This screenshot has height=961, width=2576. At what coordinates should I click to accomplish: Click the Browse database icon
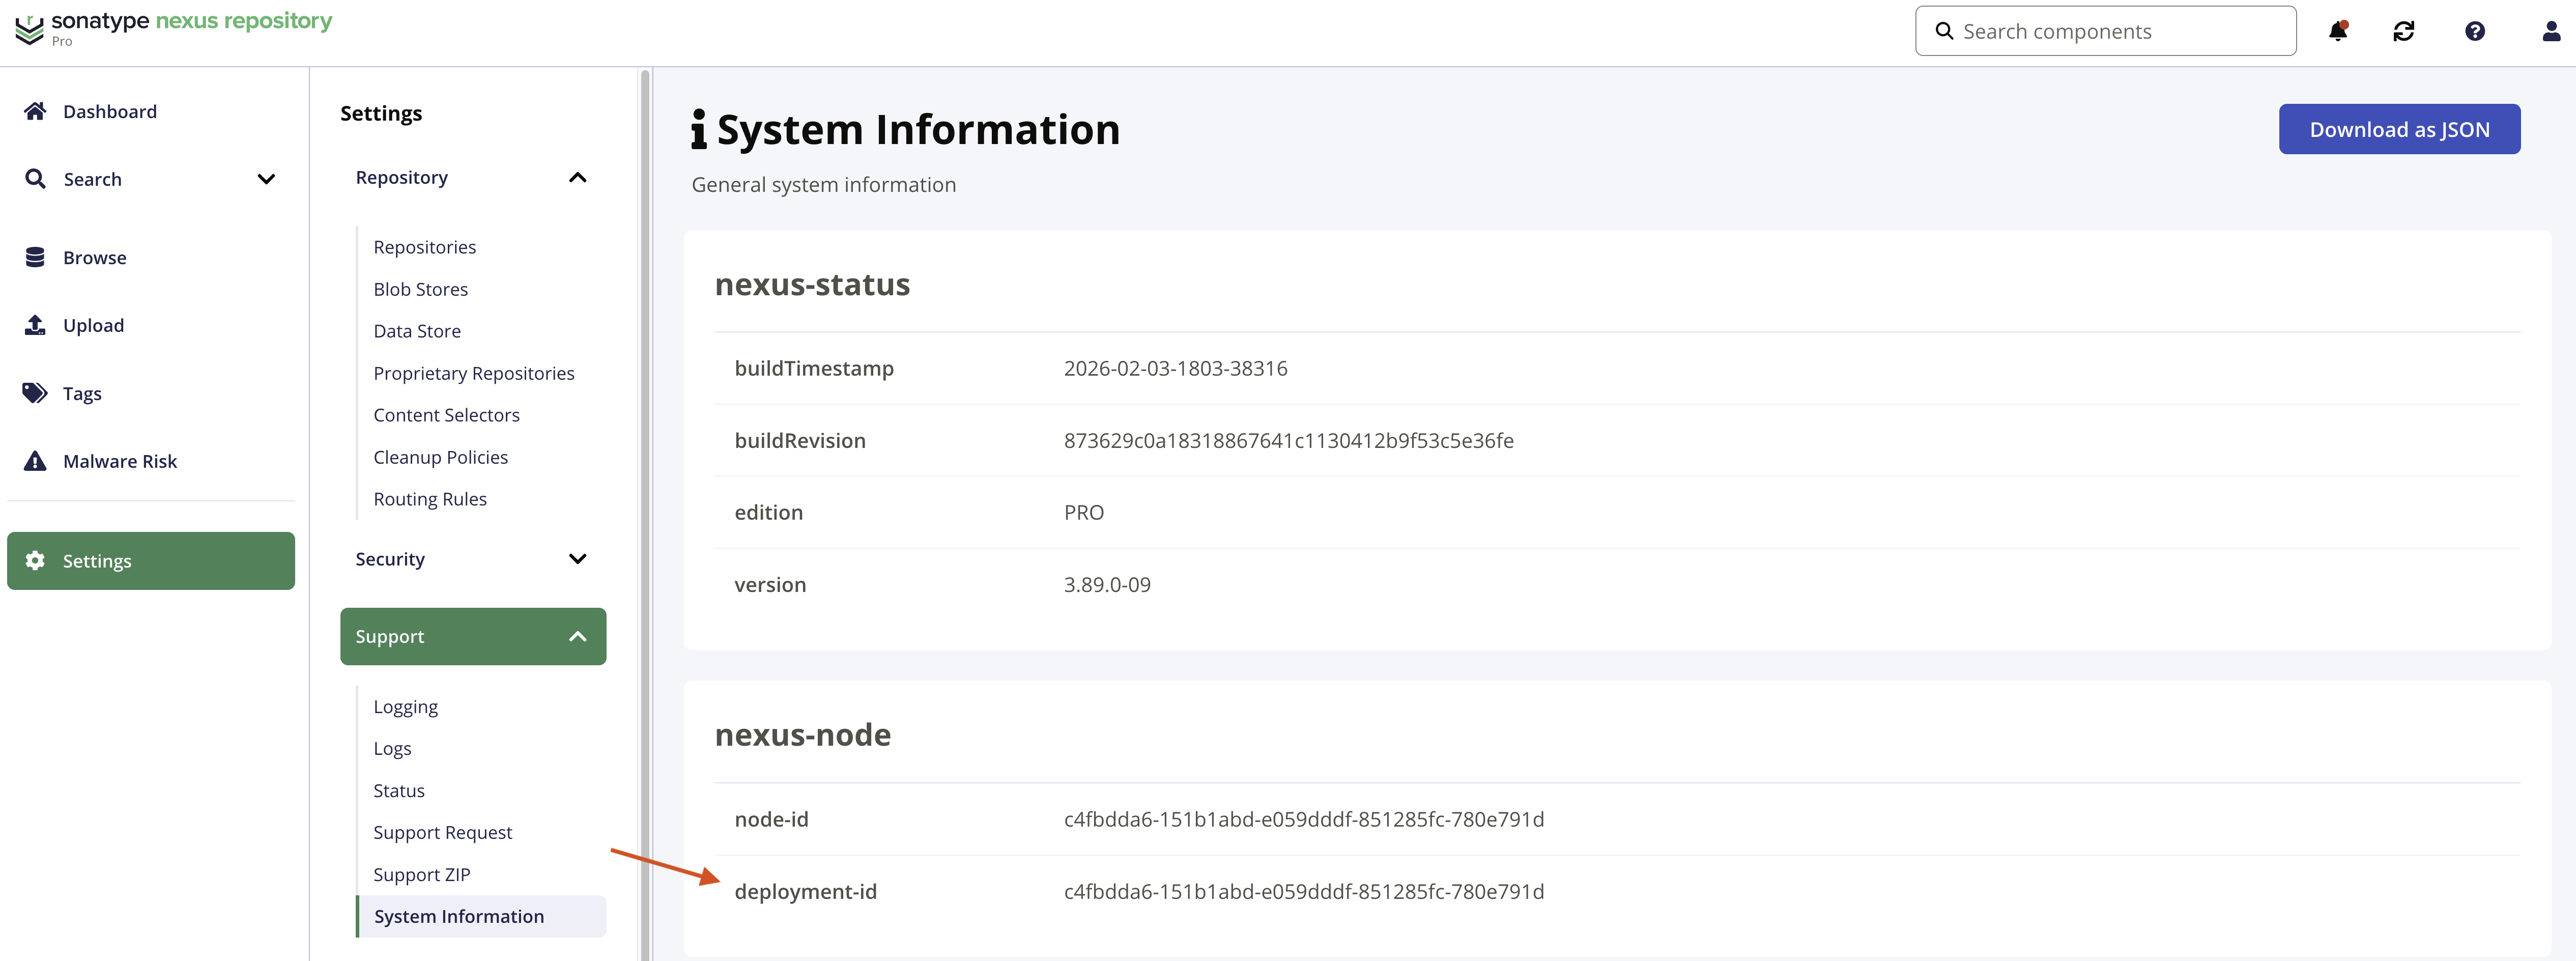pos(35,257)
